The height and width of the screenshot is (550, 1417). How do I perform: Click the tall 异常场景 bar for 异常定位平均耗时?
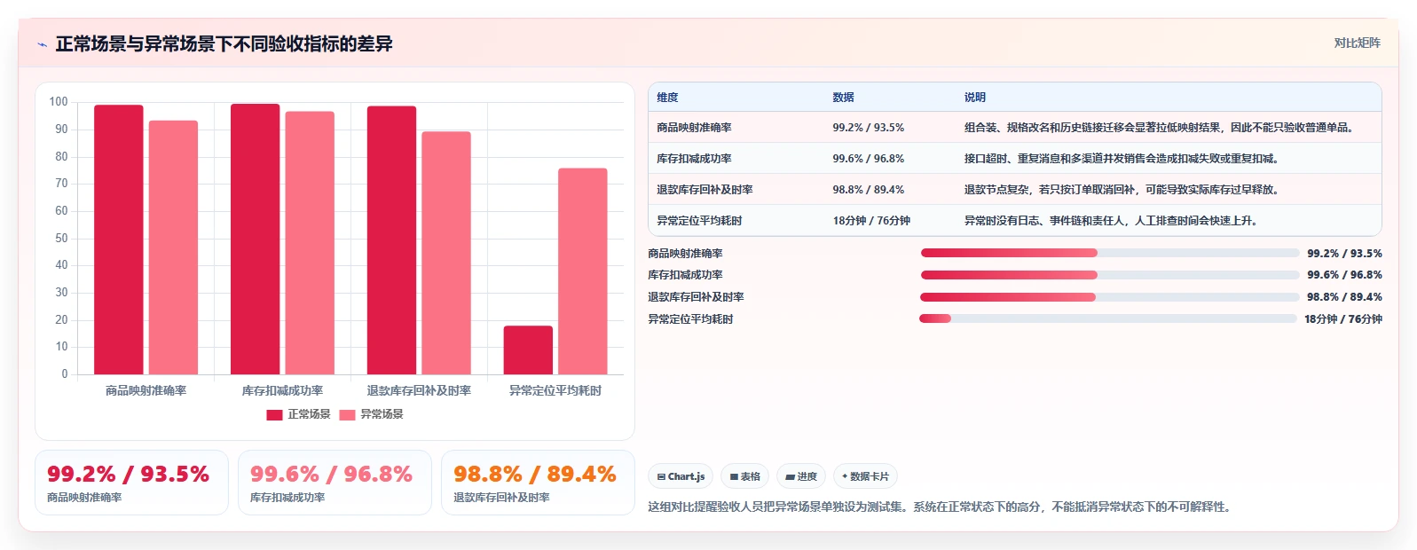pyautogui.click(x=583, y=271)
